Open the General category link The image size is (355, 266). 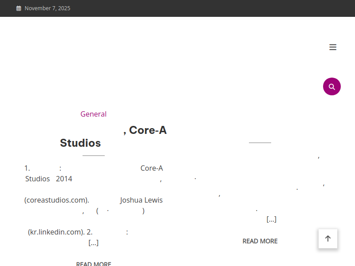(x=93, y=114)
